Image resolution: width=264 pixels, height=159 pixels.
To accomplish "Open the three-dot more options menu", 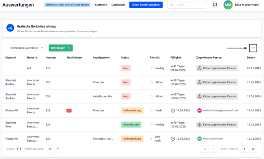I will pyautogui.click(x=253, y=48).
